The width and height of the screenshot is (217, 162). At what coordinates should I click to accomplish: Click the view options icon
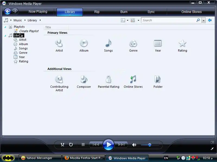[x=133, y=20]
